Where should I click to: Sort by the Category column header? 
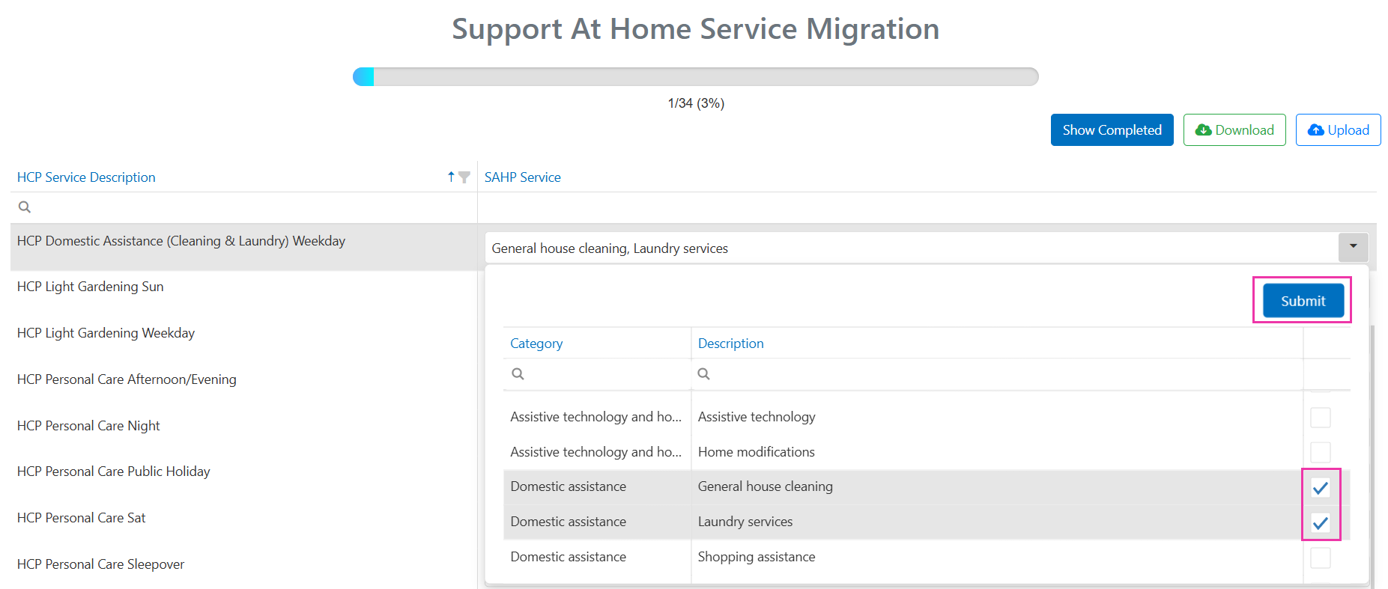pyautogui.click(x=536, y=344)
